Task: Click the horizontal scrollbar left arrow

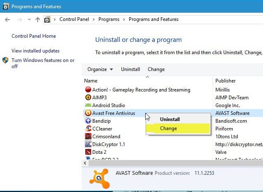Action: pyautogui.click(x=85, y=163)
